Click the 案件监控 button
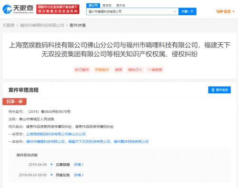The image size is (238, 188). click(219, 90)
